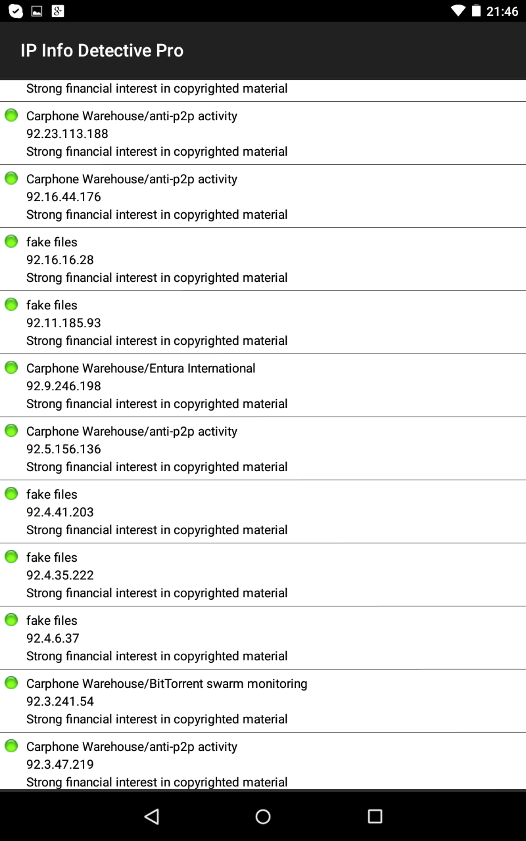Tap green dot next to Entura International
The width and height of the screenshot is (526, 841).
pos(11,367)
